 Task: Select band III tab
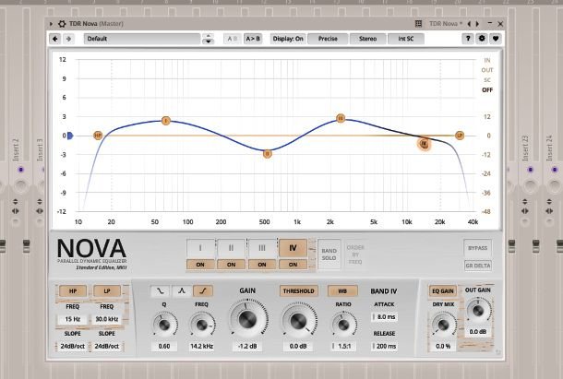pyautogui.click(x=262, y=248)
